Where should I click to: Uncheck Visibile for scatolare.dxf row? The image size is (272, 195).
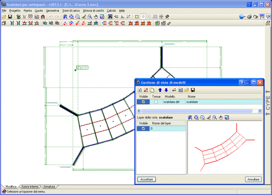tap(143, 102)
